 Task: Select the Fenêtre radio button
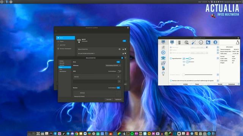click(171, 50)
